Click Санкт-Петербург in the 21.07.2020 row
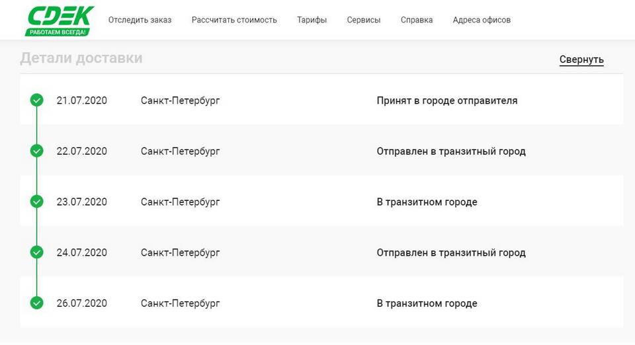Screen dimensions: 635x345 pos(180,100)
